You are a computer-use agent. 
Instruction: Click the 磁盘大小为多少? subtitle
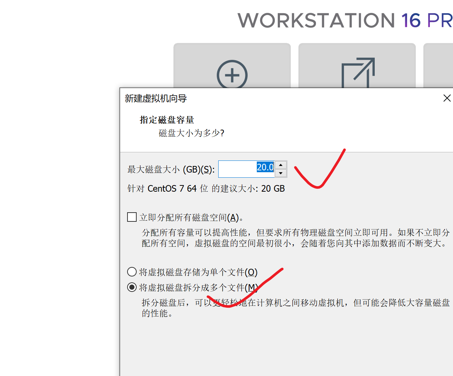pos(191,133)
